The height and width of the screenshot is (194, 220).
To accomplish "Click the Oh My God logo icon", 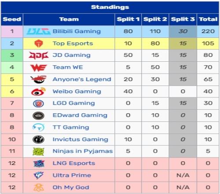I will tap(38, 187).
